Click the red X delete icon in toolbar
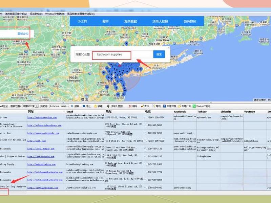This screenshot has width=271, height=203. click(130, 106)
